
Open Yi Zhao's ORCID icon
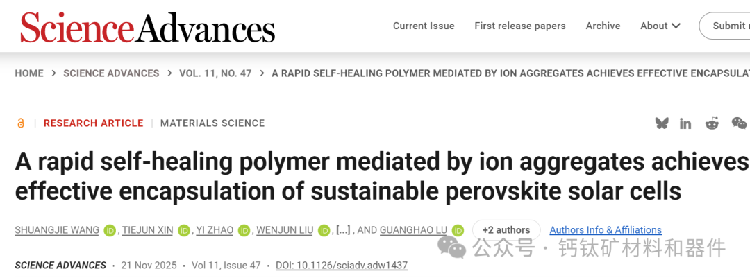[x=244, y=230]
